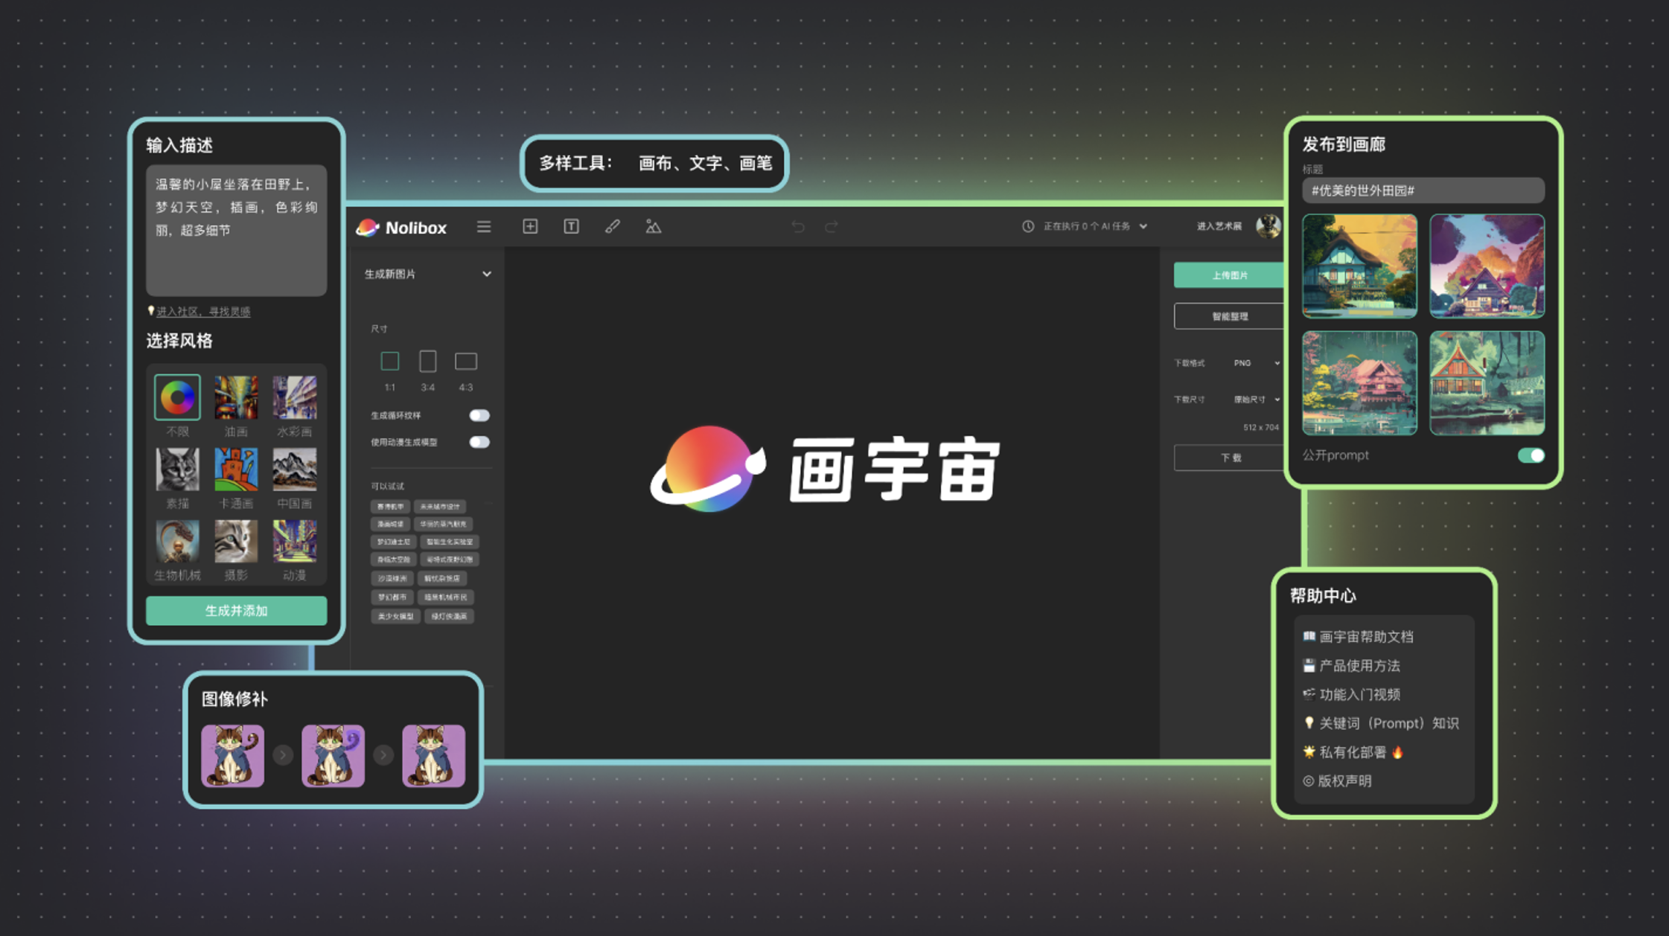Click the title input field #优美的世外田园#
Screen dimensions: 1669x936
(x=1423, y=190)
